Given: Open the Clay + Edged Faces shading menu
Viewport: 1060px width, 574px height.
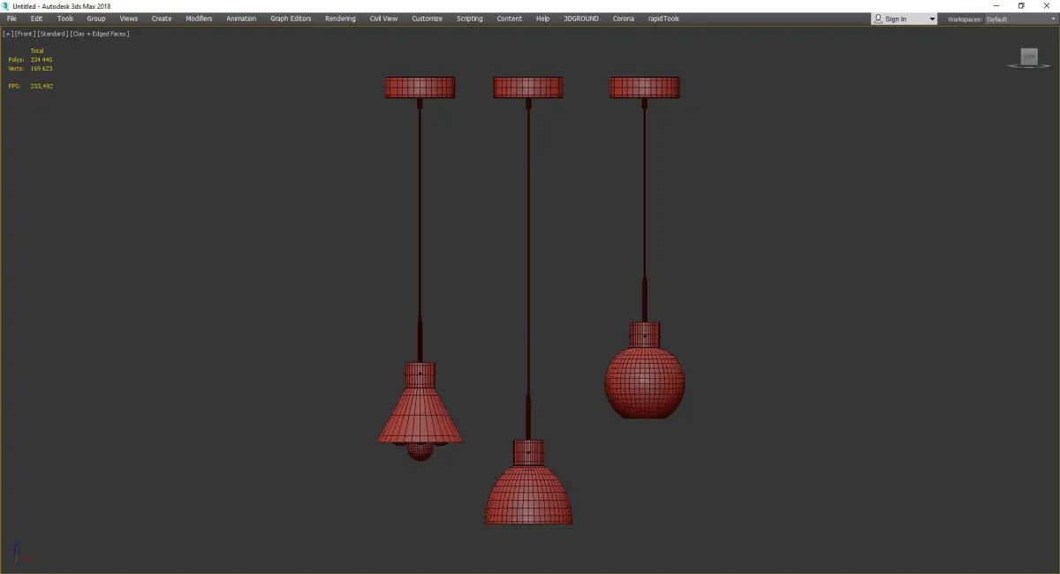Looking at the screenshot, I should (x=100, y=34).
